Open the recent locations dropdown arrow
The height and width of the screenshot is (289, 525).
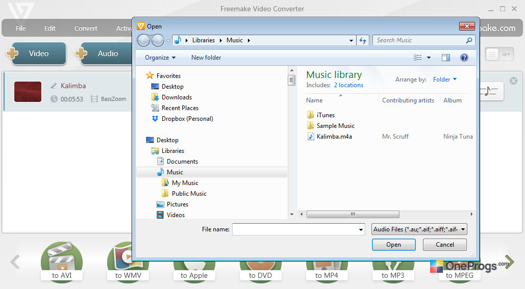coord(168,40)
